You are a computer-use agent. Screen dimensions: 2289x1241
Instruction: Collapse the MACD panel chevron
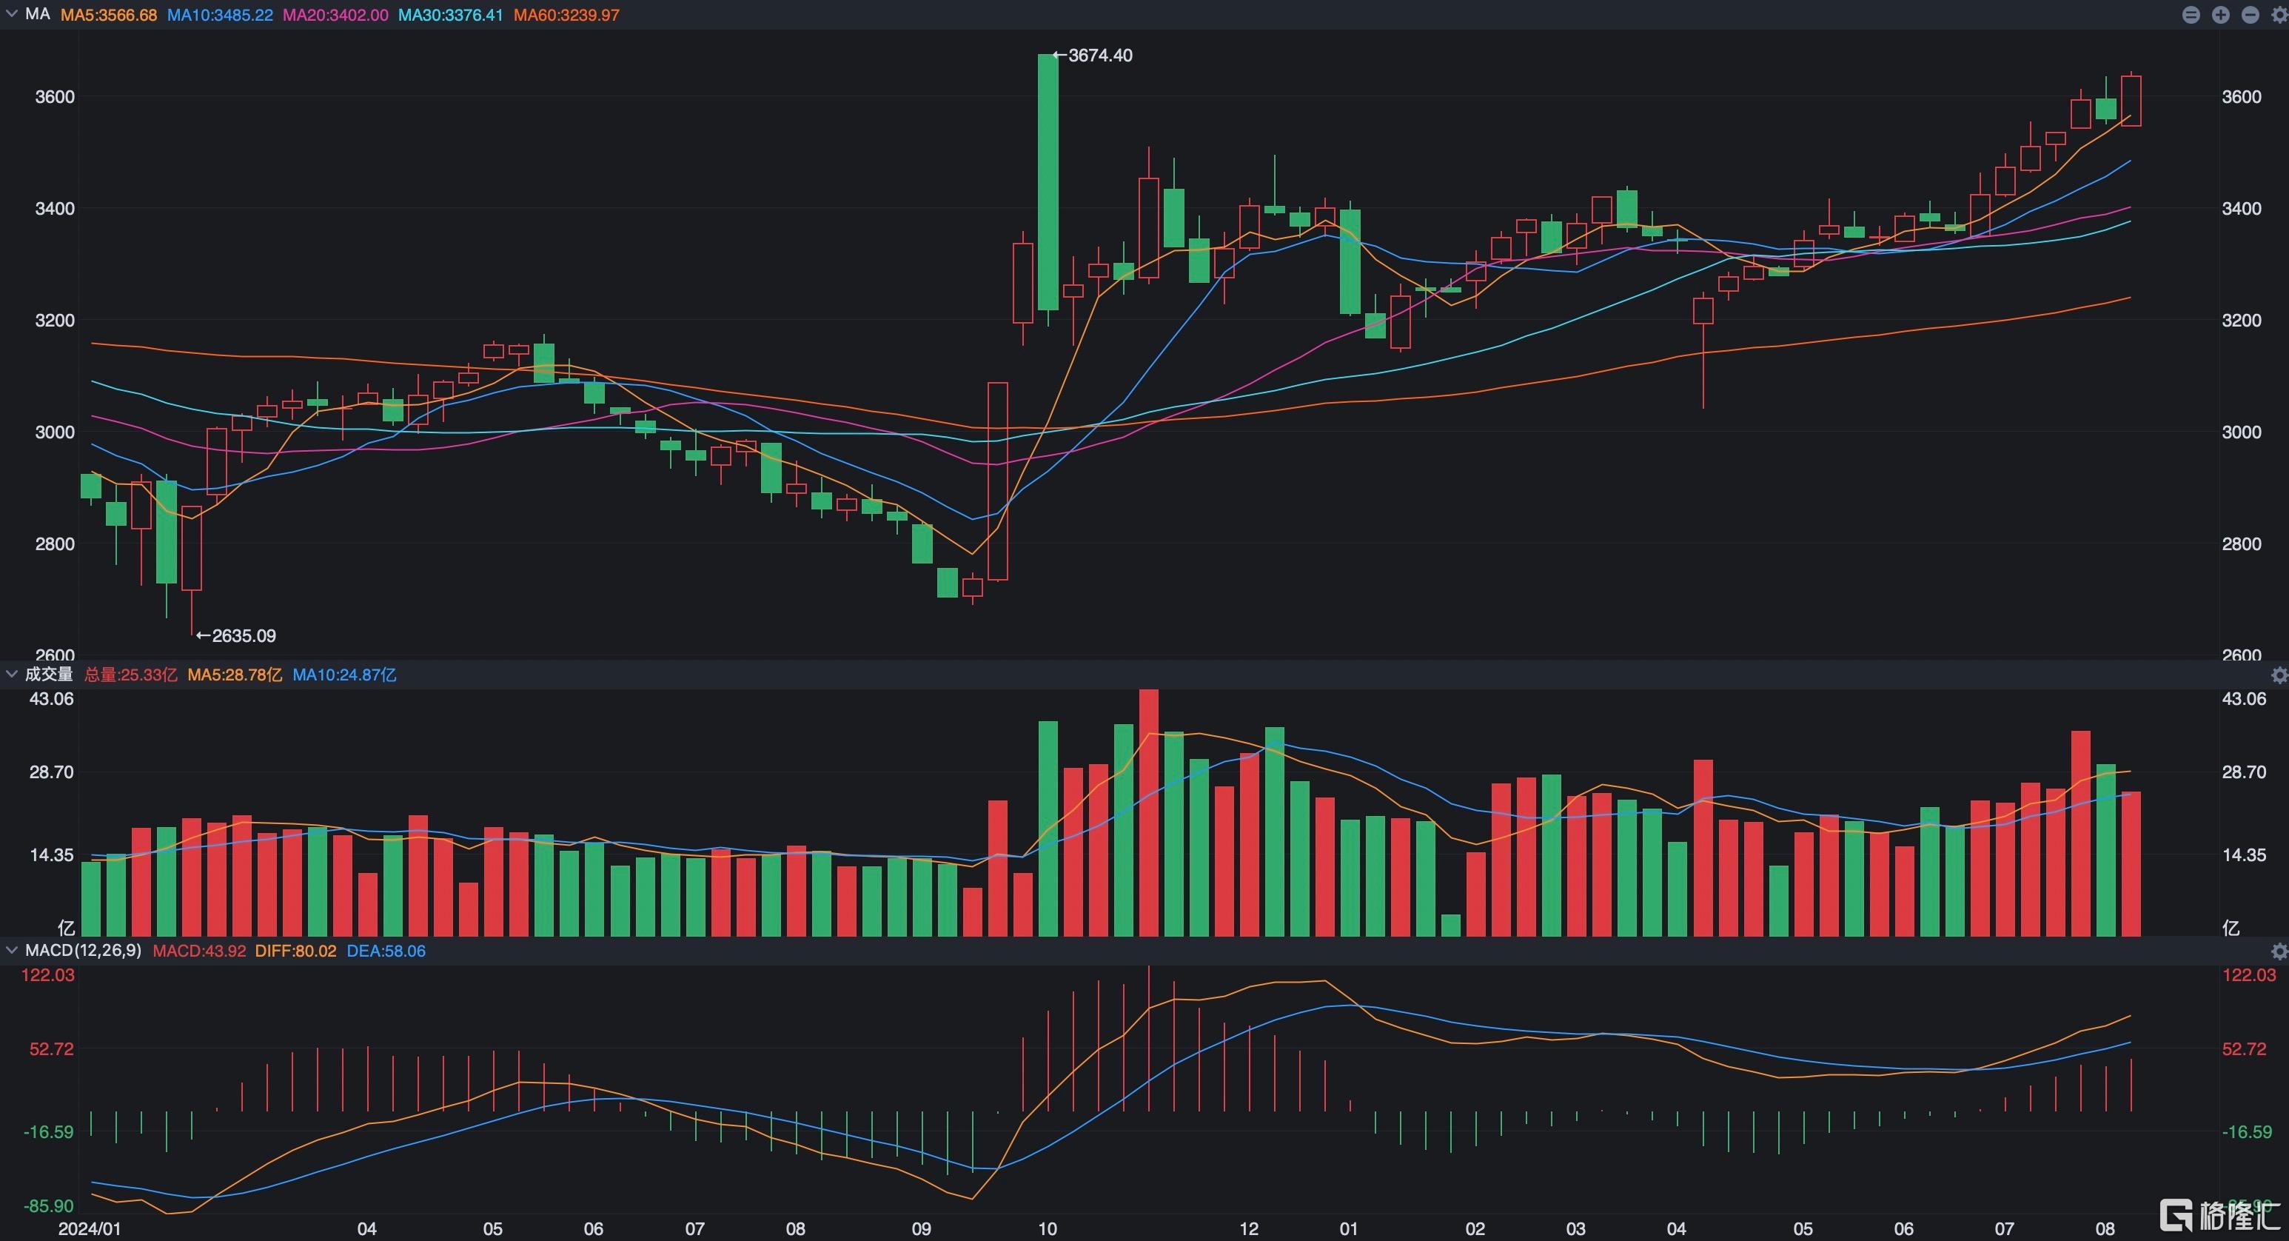12,950
